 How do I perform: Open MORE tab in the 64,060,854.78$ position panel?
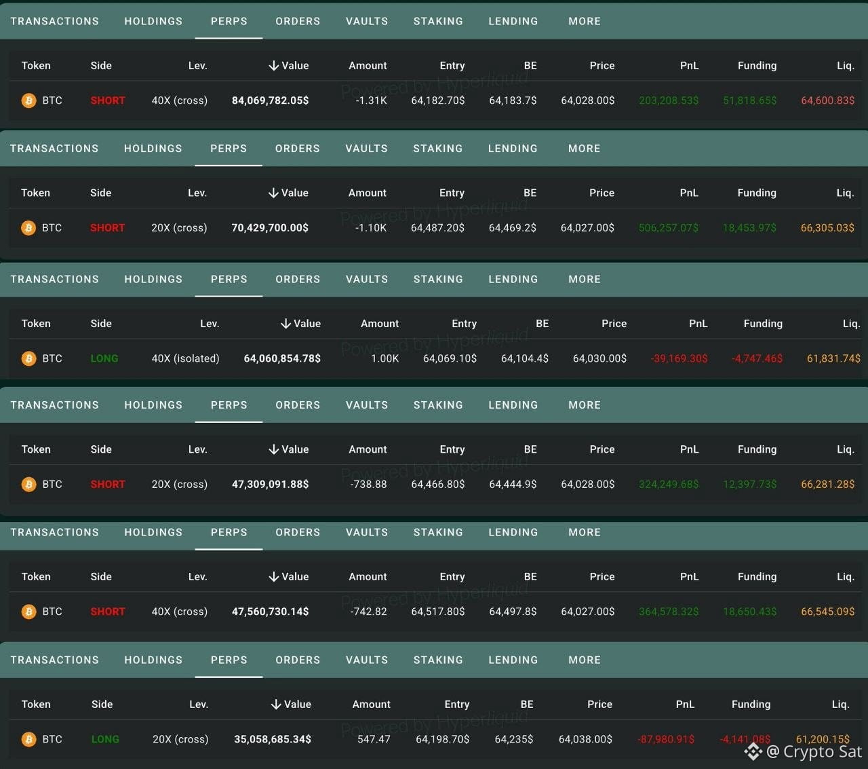585,280
